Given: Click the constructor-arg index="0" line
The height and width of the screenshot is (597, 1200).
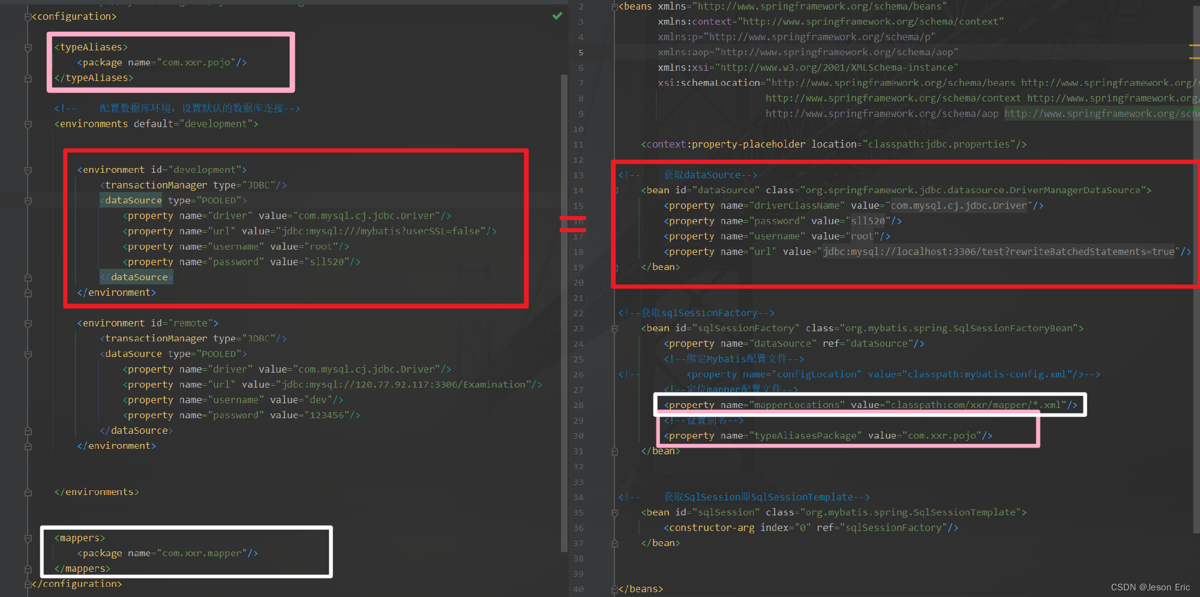Looking at the screenshot, I should (x=811, y=528).
